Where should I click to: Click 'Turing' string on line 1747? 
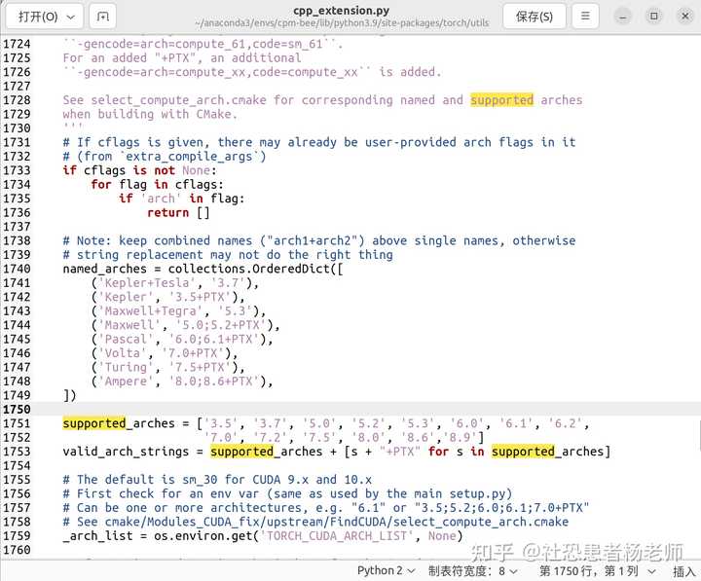[126, 367]
